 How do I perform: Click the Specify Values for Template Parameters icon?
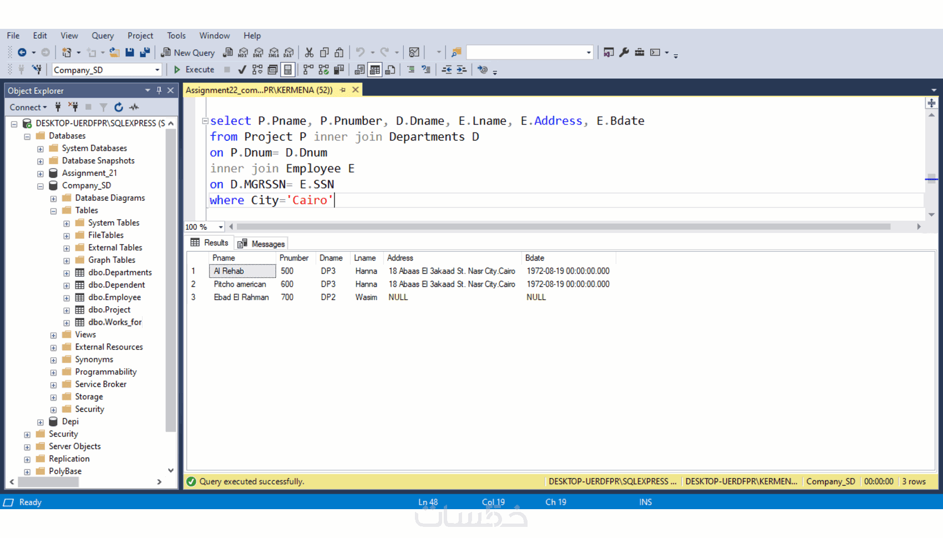click(x=483, y=69)
